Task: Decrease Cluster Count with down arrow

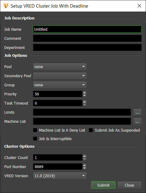Action: click(x=84, y=159)
